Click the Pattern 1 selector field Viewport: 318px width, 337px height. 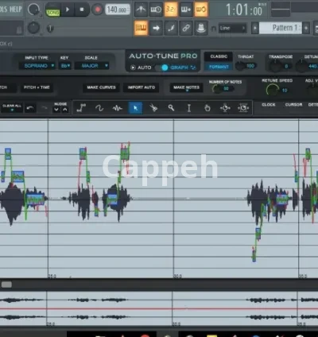(x=281, y=28)
